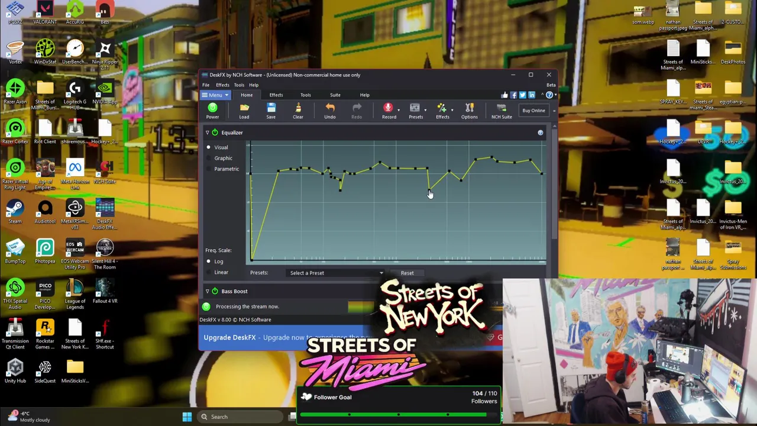Start recording with the Record microphone icon
The height and width of the screenshot is (426, 757).
[389, 110]
